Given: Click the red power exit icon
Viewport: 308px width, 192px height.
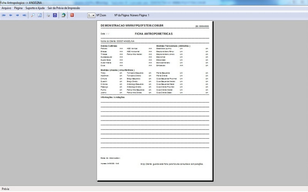Looking at the screenshot, I should point(72,15).
